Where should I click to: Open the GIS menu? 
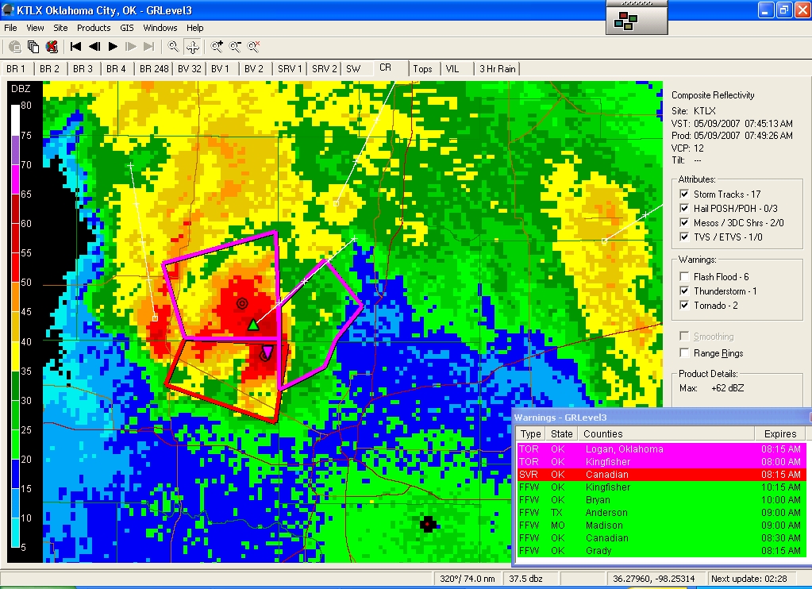pos(127,28)
